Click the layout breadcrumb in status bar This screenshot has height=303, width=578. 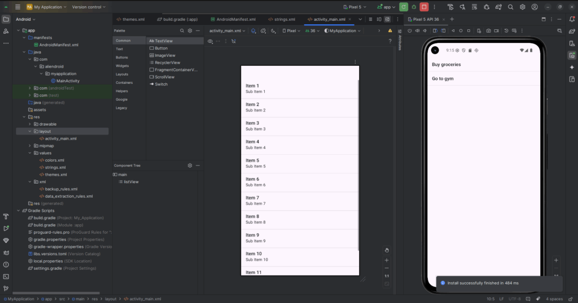[x=110, y=299]
